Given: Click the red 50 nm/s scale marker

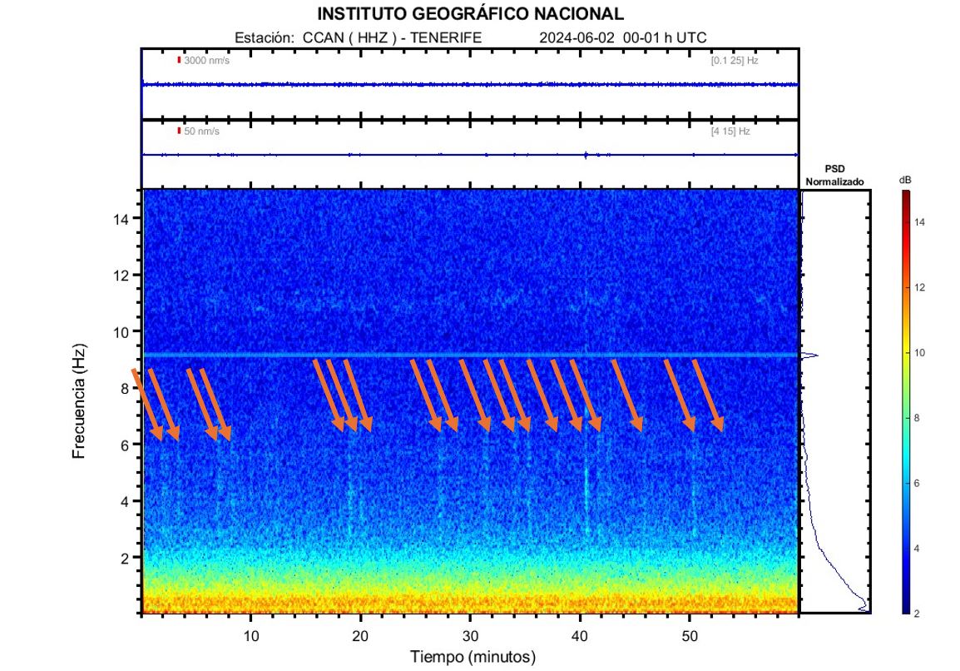Looking at the screenshot, I should (179, 131).
